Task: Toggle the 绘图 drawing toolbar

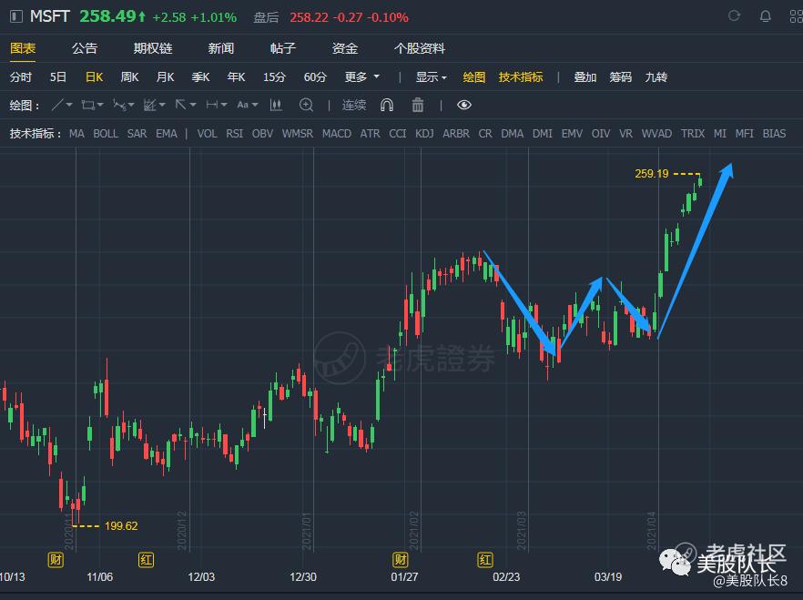Action: [473, 77]
